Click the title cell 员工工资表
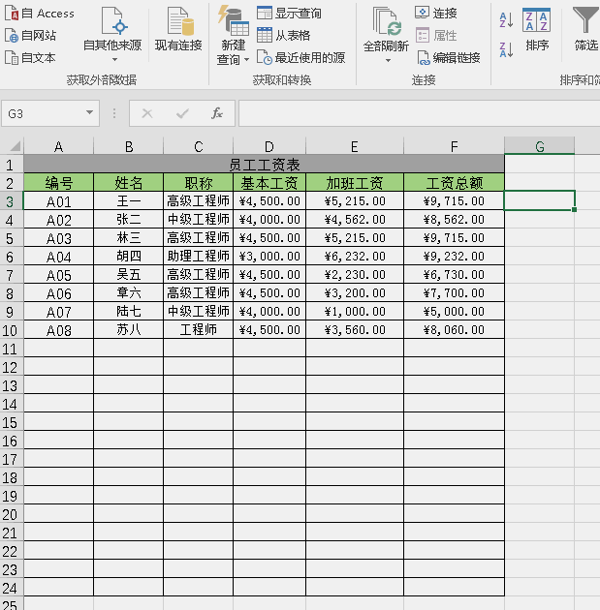Viewport: 600px width, 610px height. click(264, 165)
